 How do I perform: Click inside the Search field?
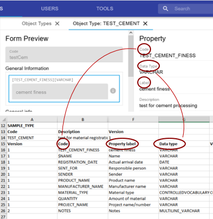tap(192, 9)
